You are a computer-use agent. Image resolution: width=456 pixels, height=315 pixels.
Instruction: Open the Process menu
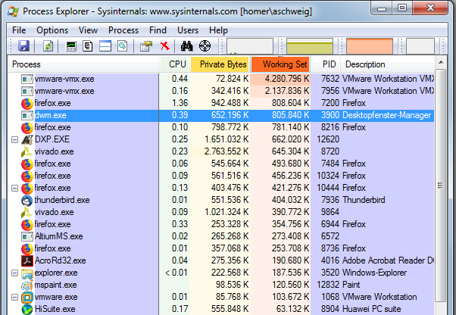click(123, 30)
